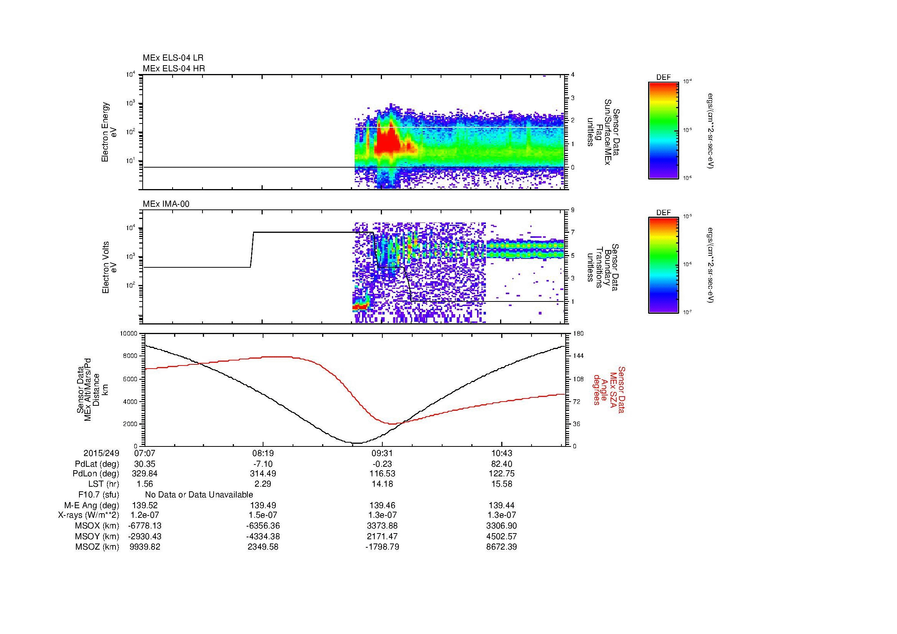Click the 'M-E Ang (deg)' row label
The height and width of the screenshot is (634, 897).
click(x=92, y=505)
